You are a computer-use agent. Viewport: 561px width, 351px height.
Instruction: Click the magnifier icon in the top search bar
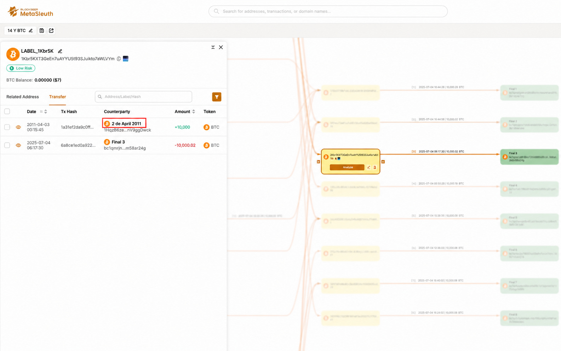point(216,11)
